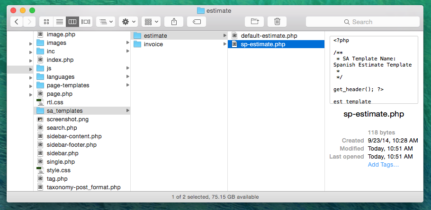Click the search.php document icon
The width and height of the screenshot is (431, 210).
pos(40,127)
